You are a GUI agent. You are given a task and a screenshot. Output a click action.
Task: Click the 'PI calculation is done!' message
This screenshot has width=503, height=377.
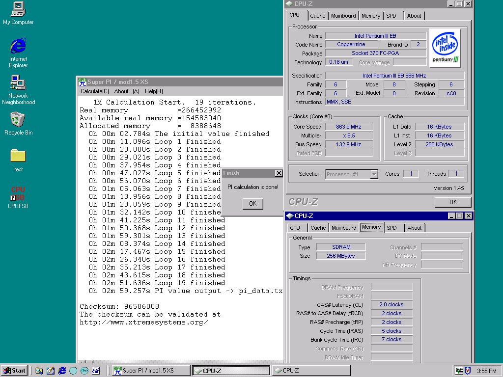(253, 187)
